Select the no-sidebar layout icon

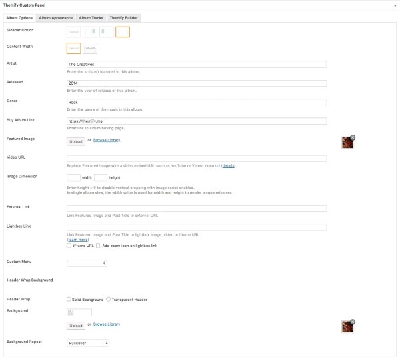[123, 31]
